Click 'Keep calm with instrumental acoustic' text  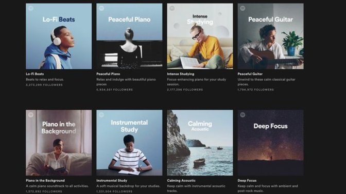point(196,186)
